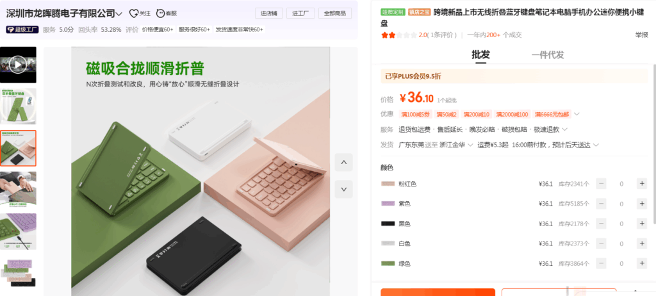Viewport: 656px width, 296px height.
Task: Click the 举报 report link
Action: 641,35
